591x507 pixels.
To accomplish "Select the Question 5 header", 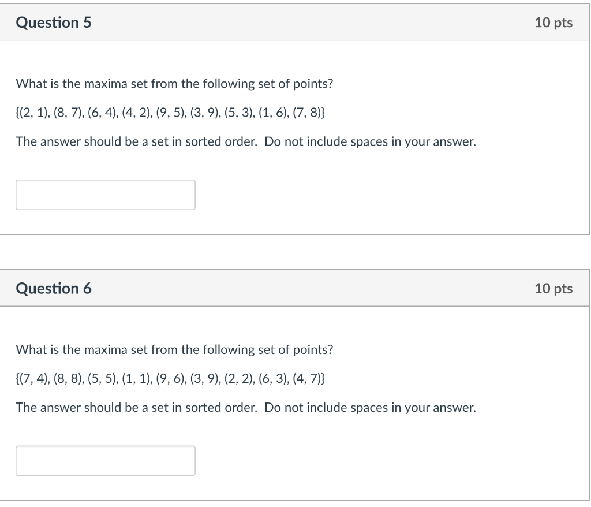I will coord(54,22).
